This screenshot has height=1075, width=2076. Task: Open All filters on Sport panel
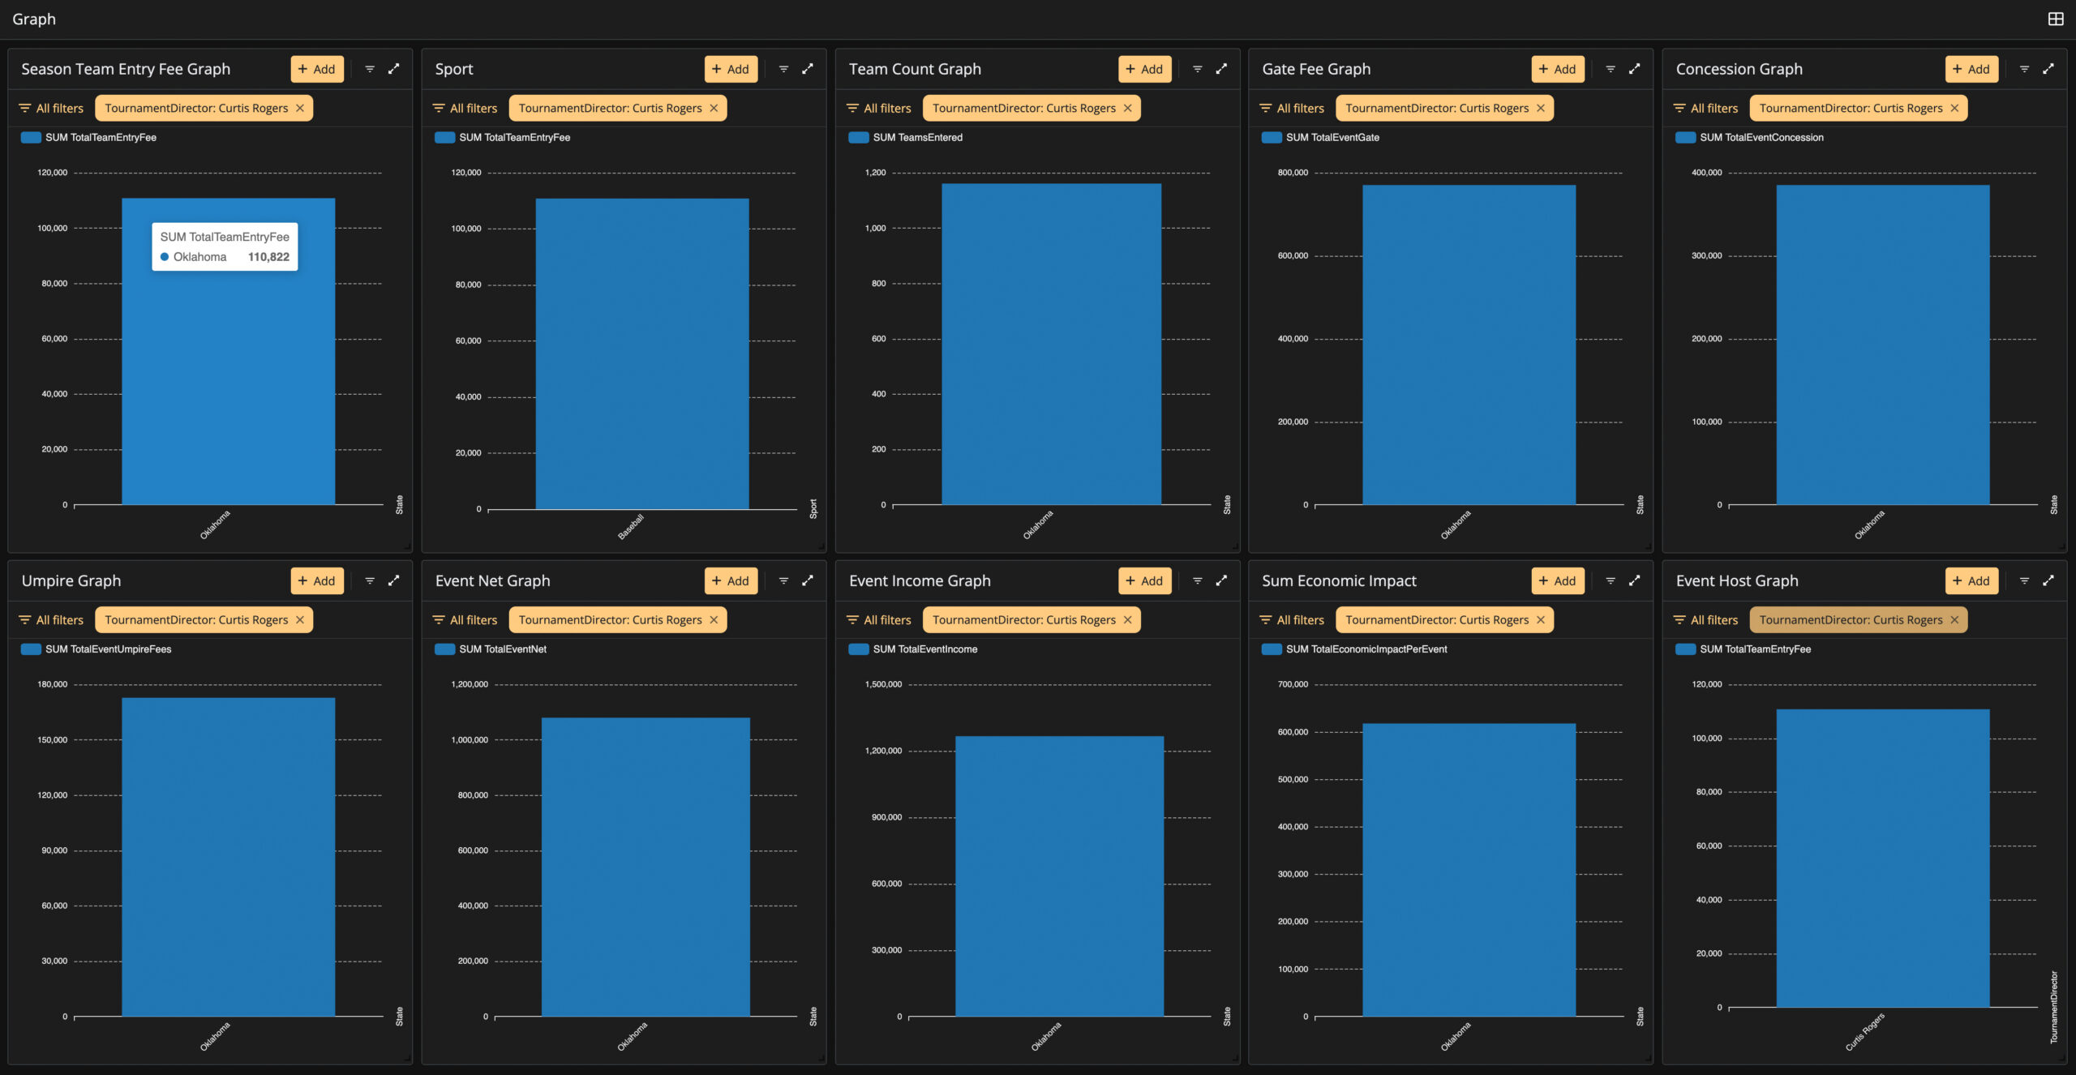coord(465,108)
